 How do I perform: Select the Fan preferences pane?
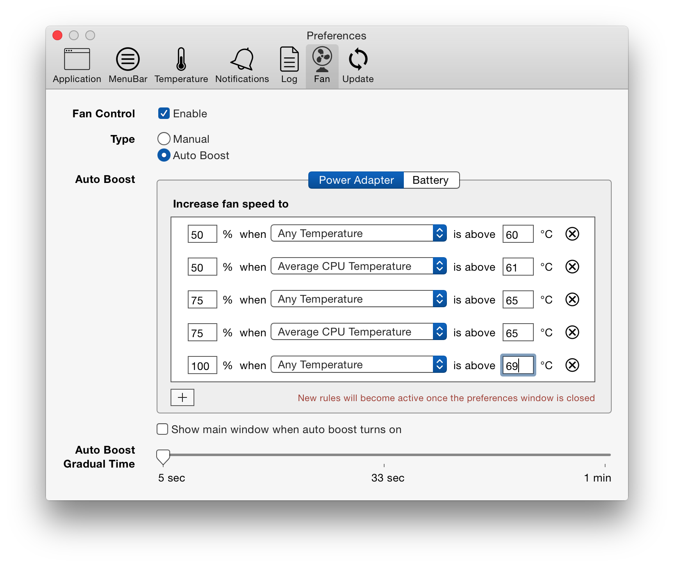322,66
